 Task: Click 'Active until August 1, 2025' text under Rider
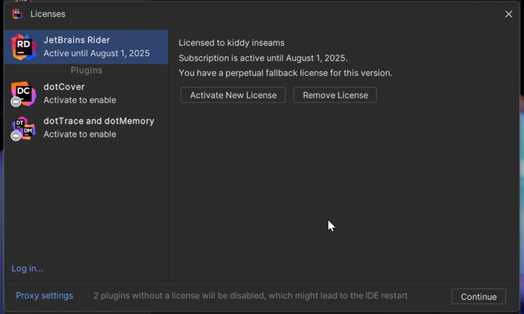97,53
